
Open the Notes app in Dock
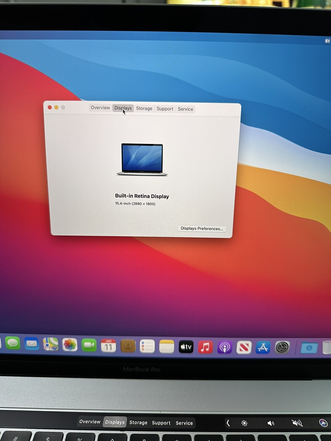click(167, 346)
